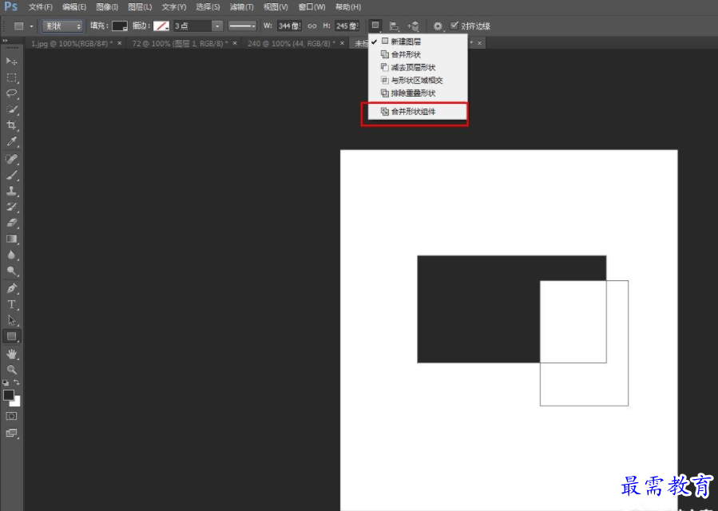718x511 pixels.
Task: Open the tool preset picker arrow
Action: (32, 26)
